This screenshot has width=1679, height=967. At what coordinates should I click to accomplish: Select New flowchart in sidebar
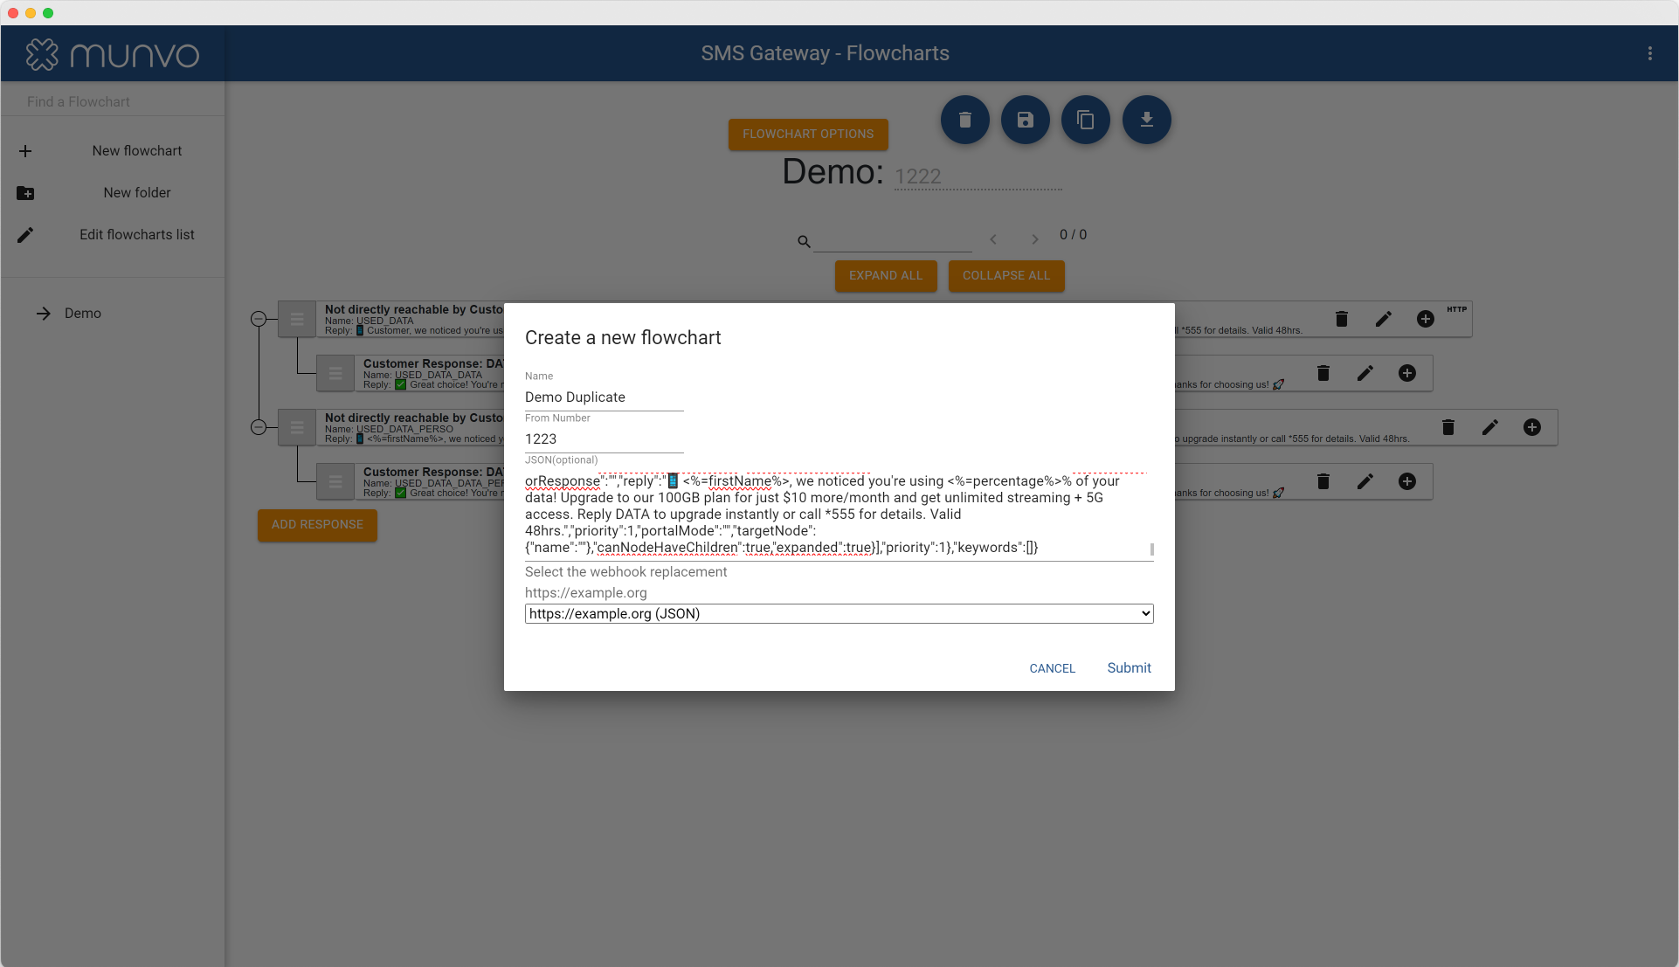[x=137, y=151]
